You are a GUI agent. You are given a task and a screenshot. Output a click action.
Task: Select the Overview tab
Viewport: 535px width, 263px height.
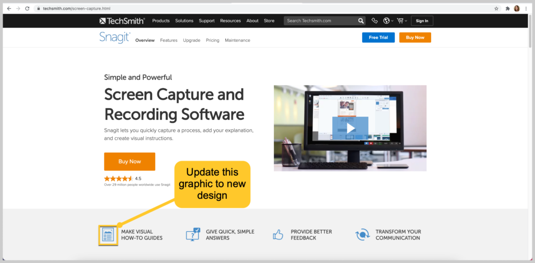pyautogui.click(x=145, y=40)
